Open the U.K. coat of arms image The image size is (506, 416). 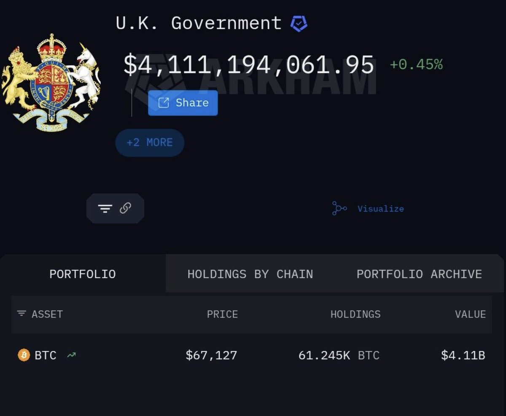point(51,82)
